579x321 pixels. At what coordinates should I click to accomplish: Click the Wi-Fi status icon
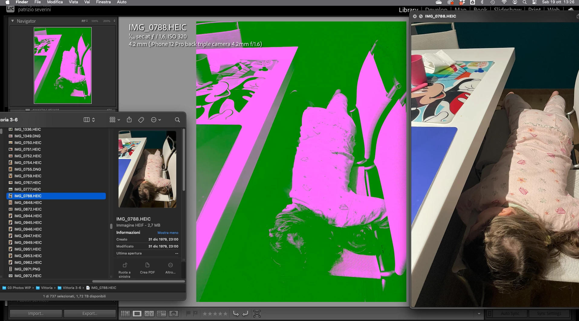pos(504,2)
